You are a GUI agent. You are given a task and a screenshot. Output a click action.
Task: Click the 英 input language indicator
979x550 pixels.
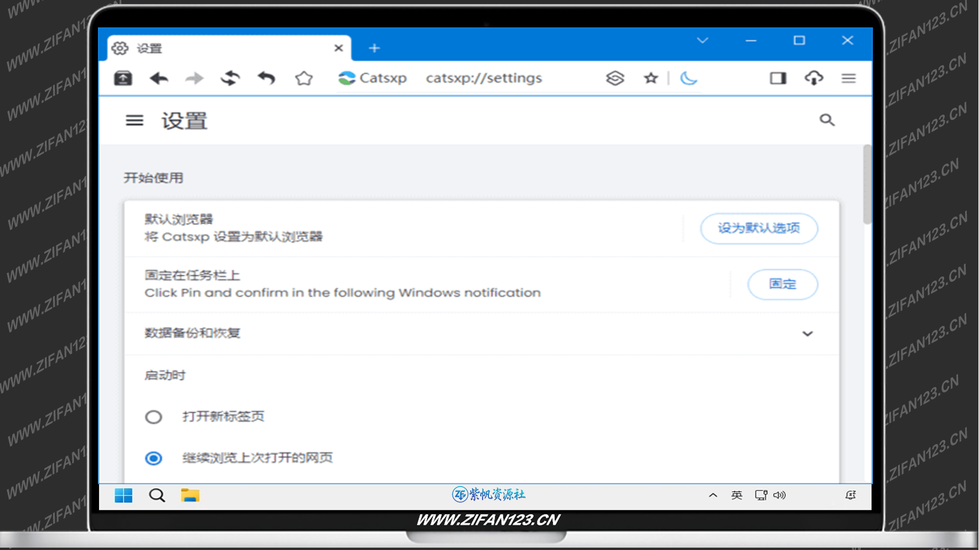pos(737,495)
